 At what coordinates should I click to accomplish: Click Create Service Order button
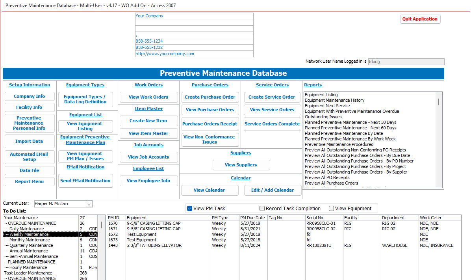coord(272,97)
